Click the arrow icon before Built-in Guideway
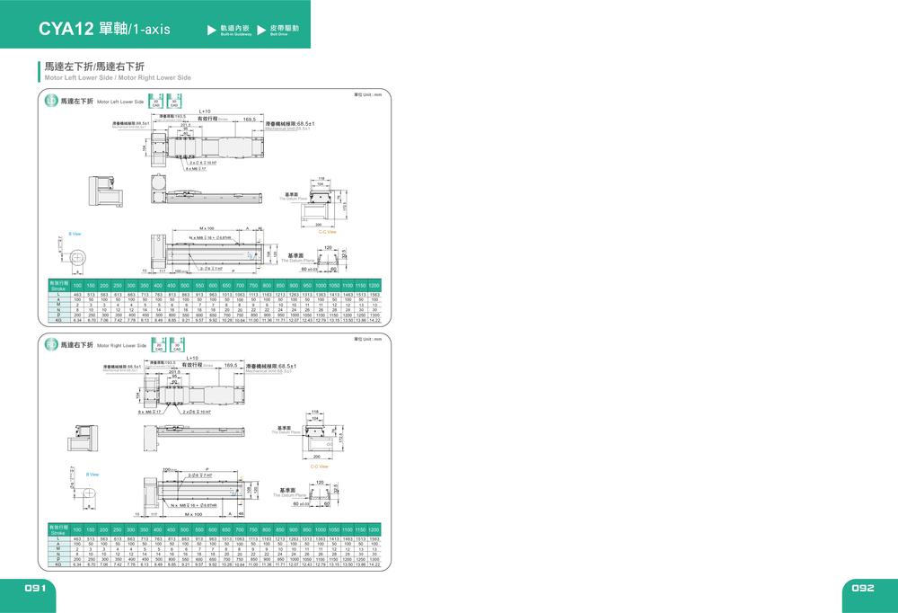 click(212, 30)
